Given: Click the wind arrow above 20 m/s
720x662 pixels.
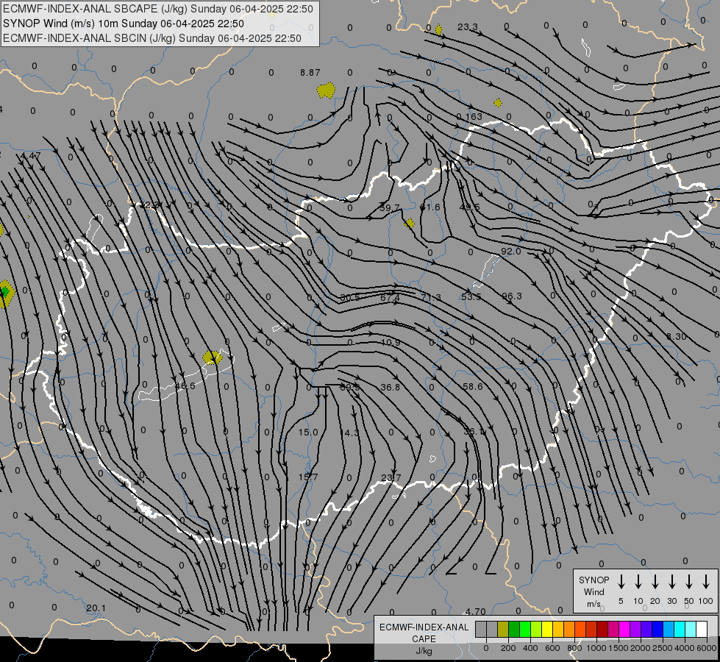Looking at the screenshot, I should click(655, 582).
